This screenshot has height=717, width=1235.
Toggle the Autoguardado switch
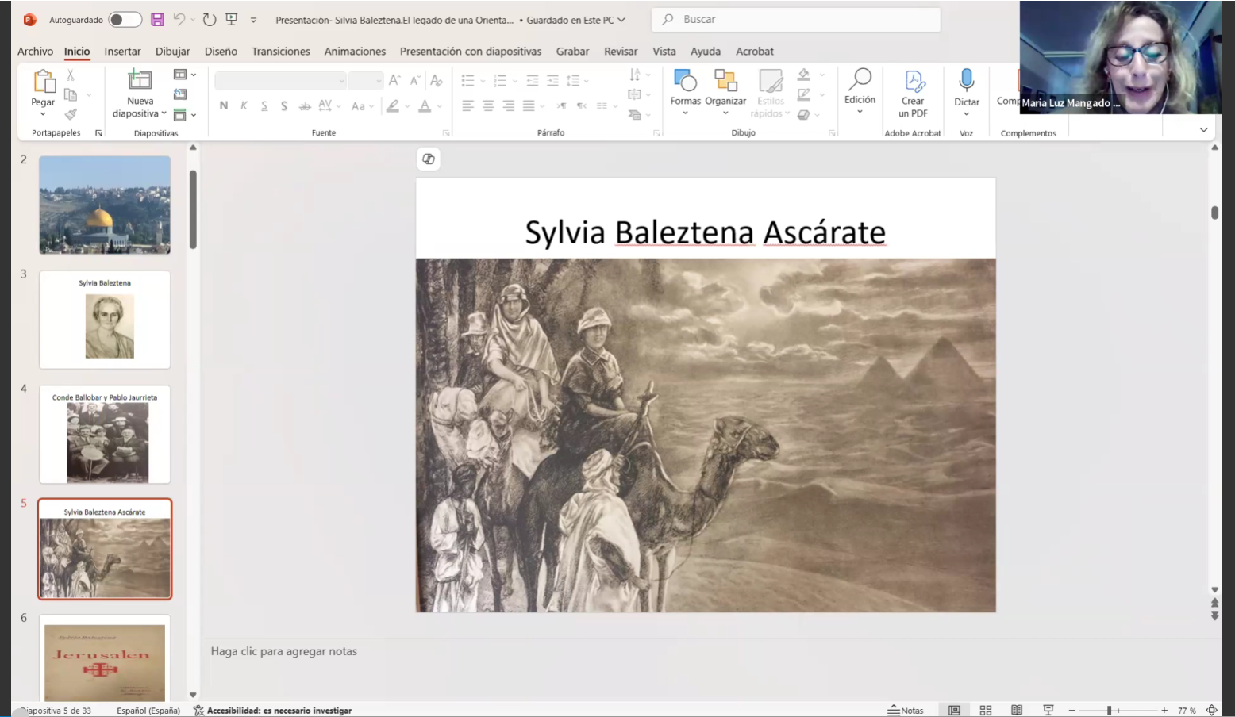click(x=125, y=20)
